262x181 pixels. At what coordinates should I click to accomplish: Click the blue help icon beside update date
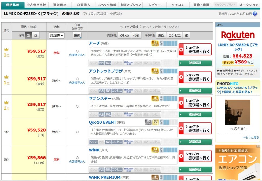[255, 14]
